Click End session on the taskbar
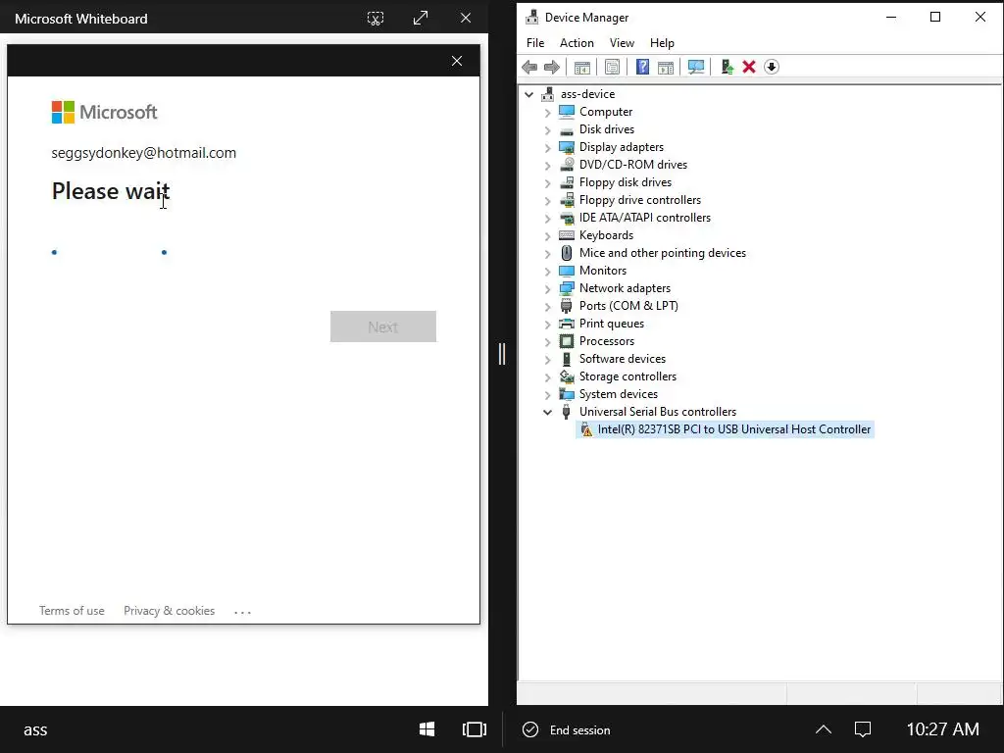The width and height of the screenshot is (1004, 753). pos(580,729)
